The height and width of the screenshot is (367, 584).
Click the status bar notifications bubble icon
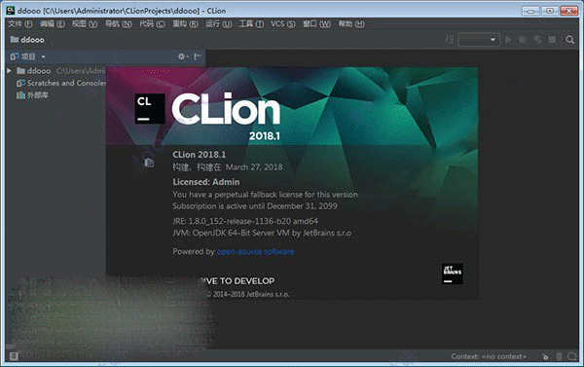[x=572, y=356]
